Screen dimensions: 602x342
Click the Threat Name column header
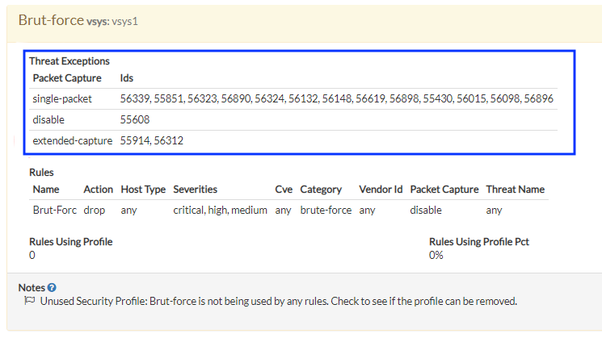(516, 189)
